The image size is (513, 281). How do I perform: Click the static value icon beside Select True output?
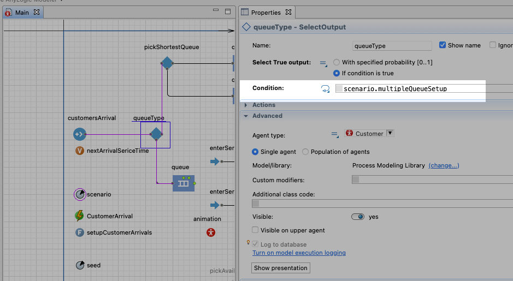pos(323,63)
